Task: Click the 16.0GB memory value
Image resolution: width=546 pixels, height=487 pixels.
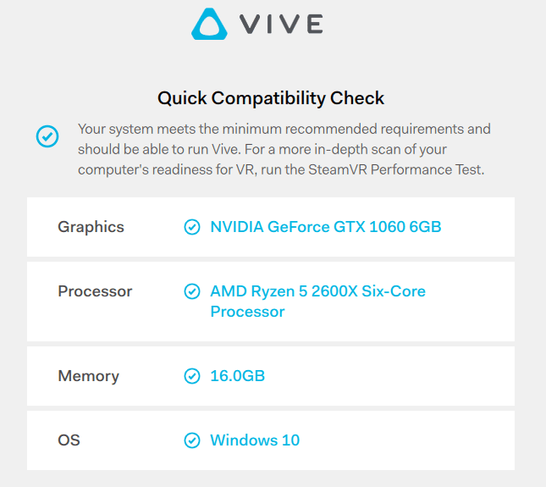Action: (238, 376)
